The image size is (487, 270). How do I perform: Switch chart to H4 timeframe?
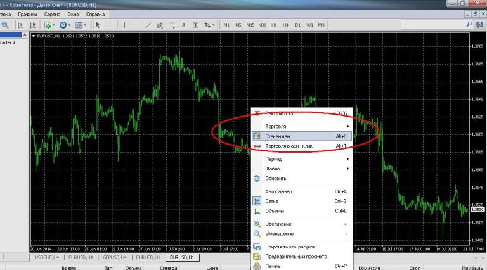pos(286,25)
